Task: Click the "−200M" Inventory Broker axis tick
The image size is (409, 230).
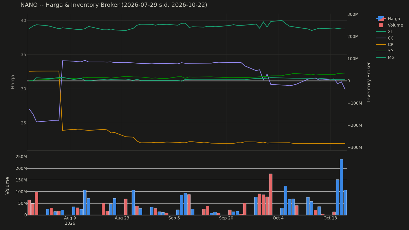Action: tap(355, 125)
